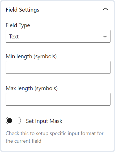Screen dimensions: 115x152
Task: Click '(symbols)' in the Min length label
Action: 45,57
